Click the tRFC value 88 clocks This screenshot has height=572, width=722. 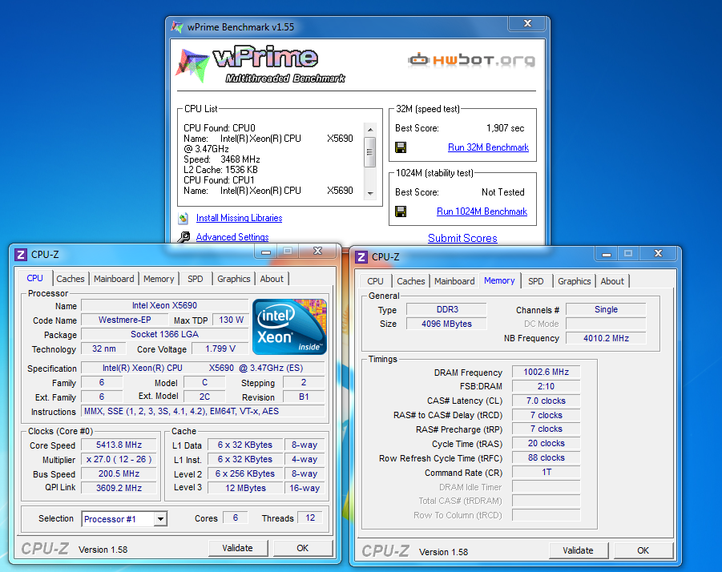546,458
